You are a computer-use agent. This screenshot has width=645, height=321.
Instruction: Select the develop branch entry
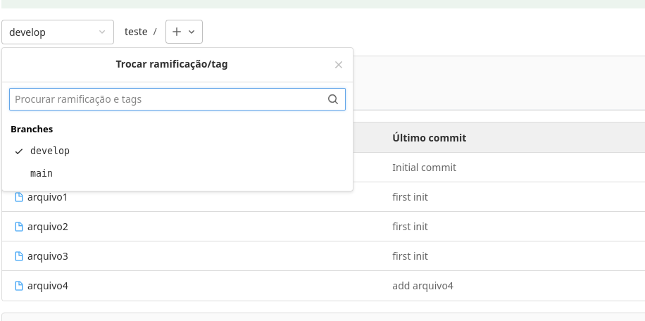click(x=50, y=151)
